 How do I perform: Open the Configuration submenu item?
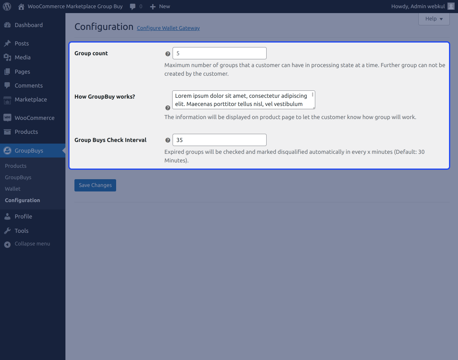point(22,200)
